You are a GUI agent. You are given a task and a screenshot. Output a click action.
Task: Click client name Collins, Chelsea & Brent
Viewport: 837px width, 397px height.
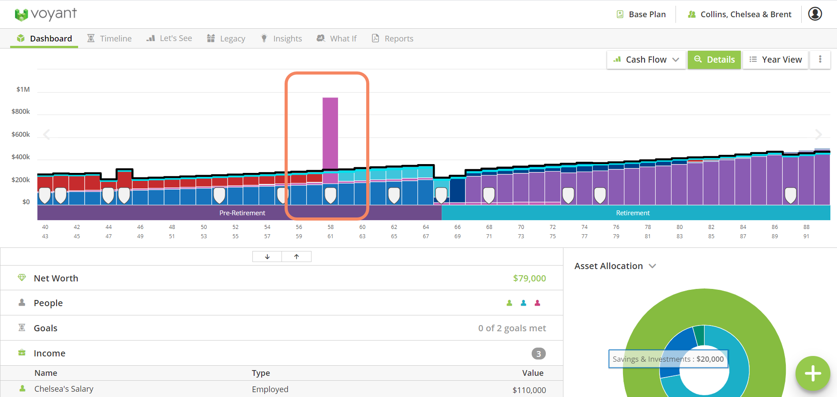coord(739,15)
